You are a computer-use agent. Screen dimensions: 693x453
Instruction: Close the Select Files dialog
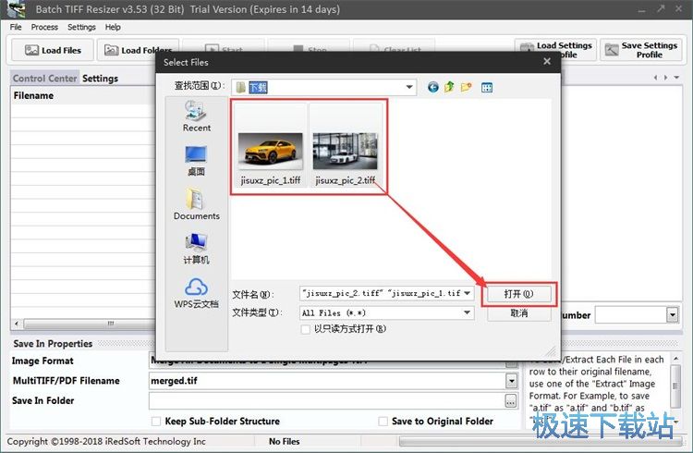coord(547,62)
